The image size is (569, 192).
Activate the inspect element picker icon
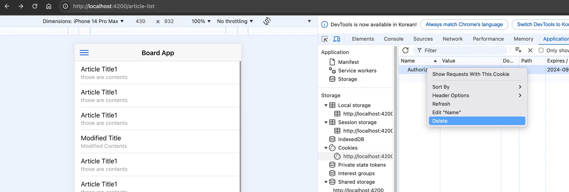point(325,39)
